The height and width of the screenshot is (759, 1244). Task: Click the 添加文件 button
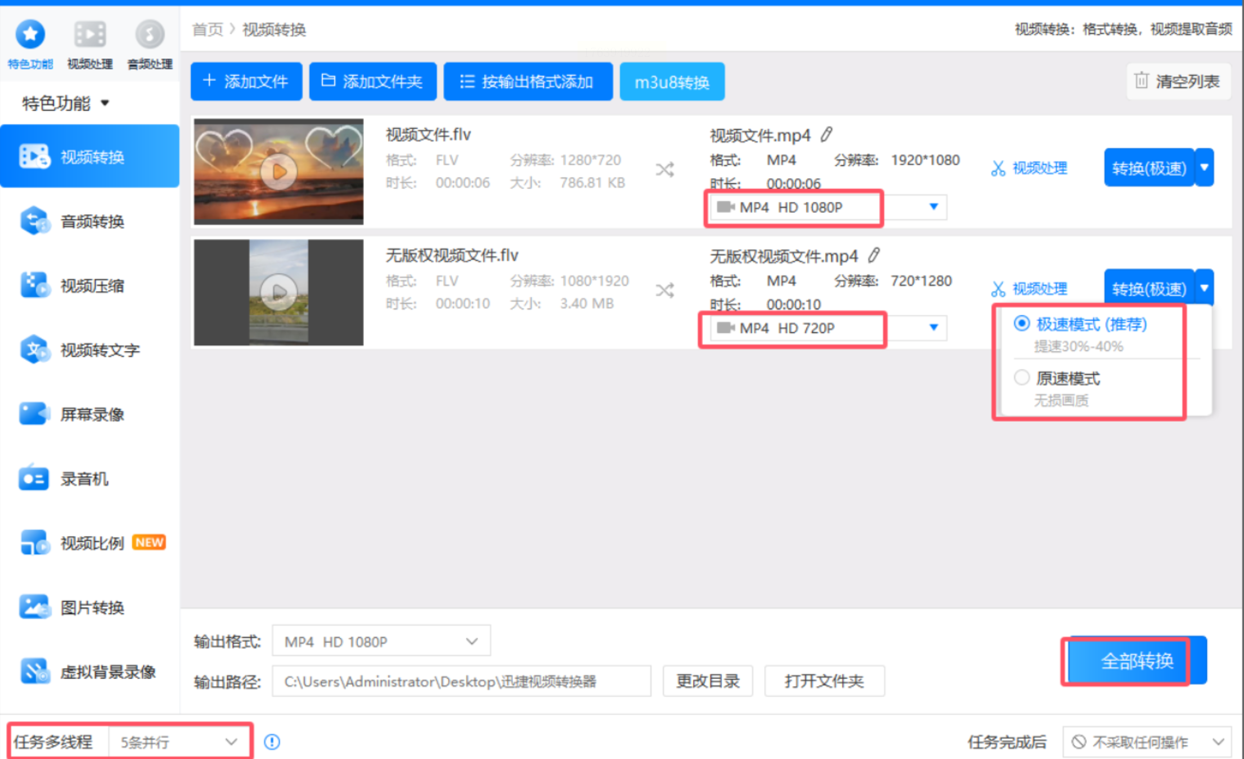point(246,82)
